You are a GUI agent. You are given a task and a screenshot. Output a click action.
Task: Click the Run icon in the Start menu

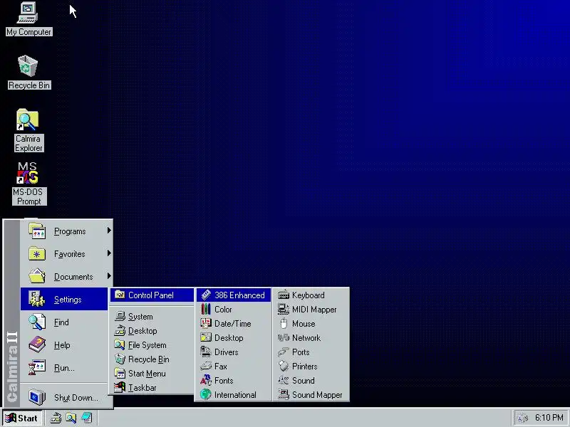point(37,367)
